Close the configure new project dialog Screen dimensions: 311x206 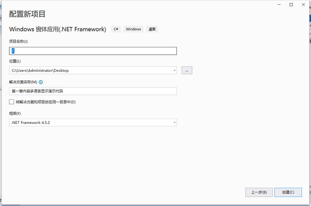[303, 5]
